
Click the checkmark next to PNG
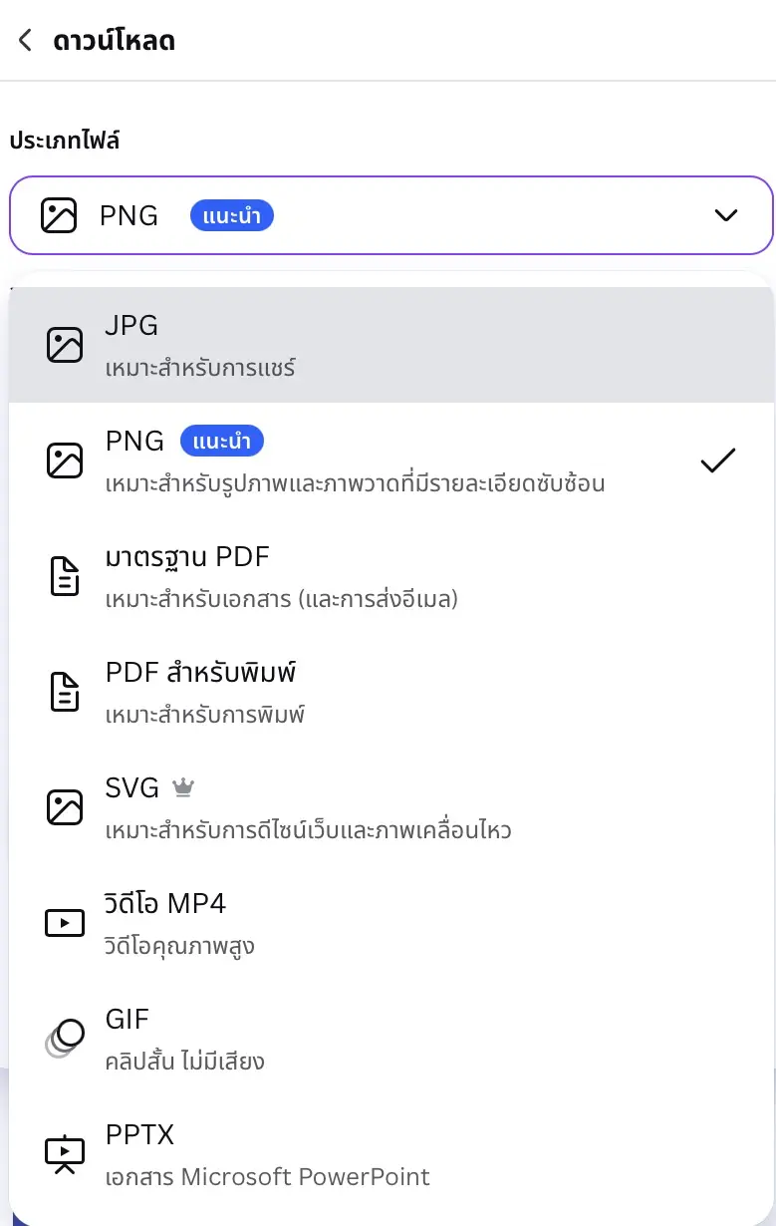pos(717,460)
